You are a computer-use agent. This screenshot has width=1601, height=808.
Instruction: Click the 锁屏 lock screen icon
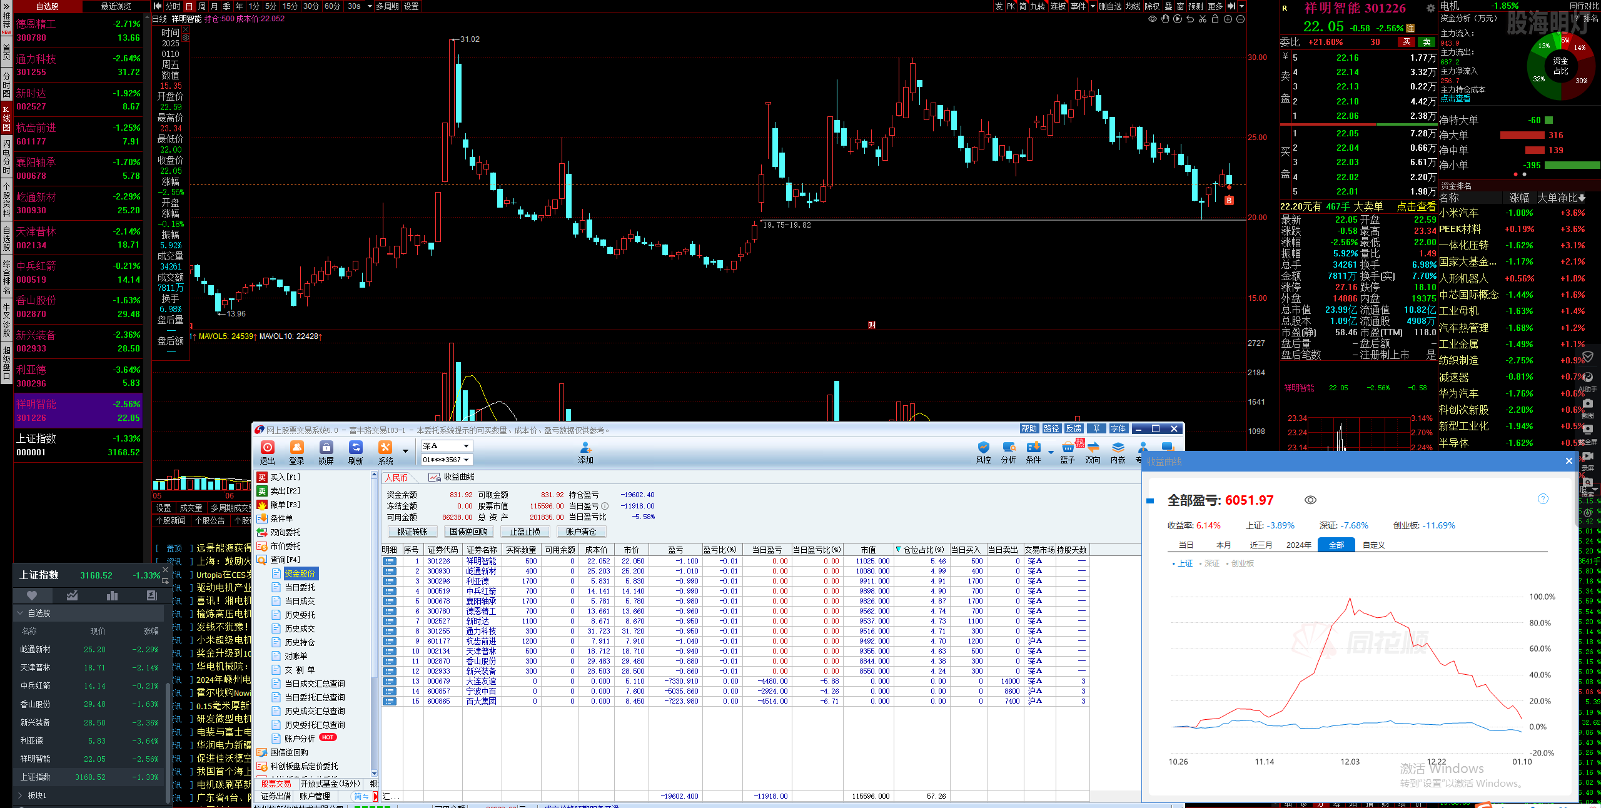(x=326, y=453)
